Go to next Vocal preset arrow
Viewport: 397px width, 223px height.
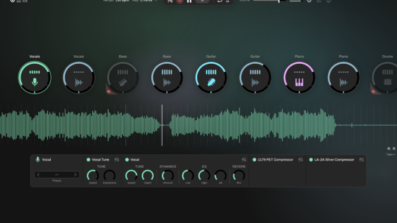pyautogui.click(x=75, y=175)
